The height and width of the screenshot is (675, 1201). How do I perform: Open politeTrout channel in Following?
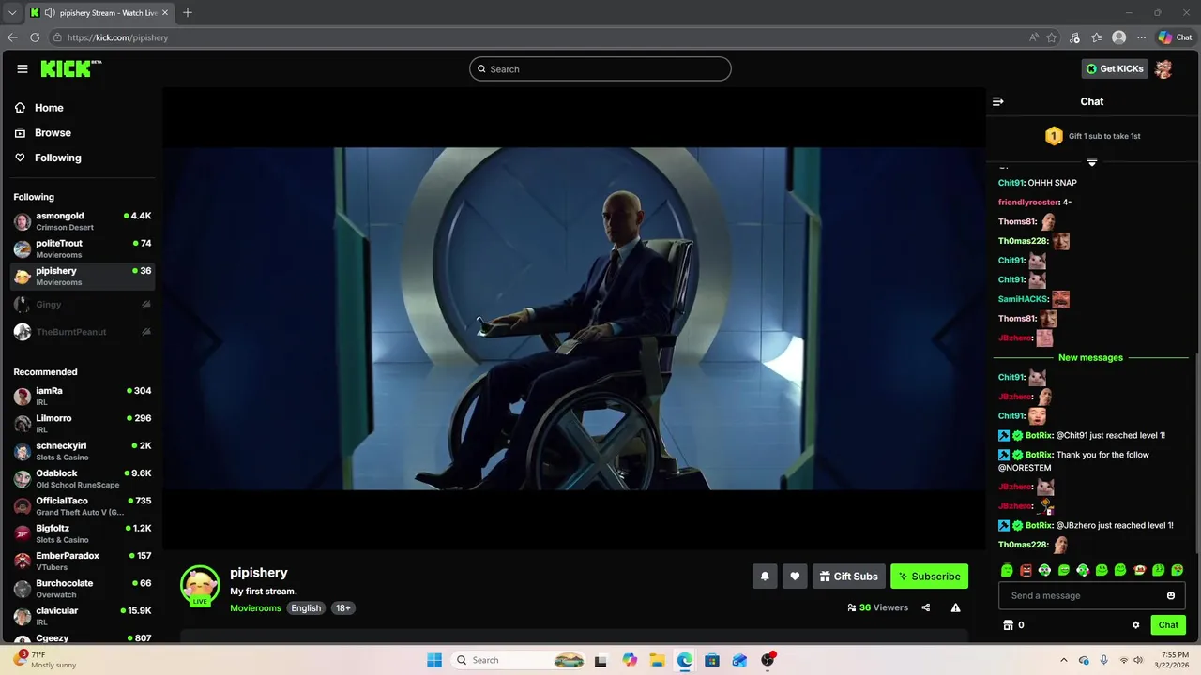click(x=83, y=248)
